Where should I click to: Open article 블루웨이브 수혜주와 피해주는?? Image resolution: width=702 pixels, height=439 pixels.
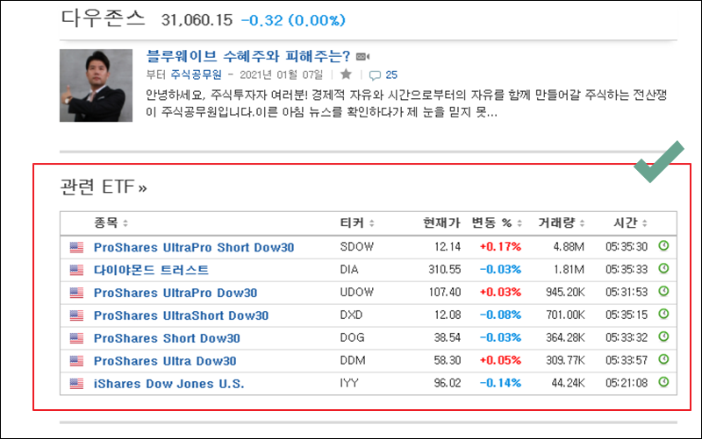coord(248,56)
